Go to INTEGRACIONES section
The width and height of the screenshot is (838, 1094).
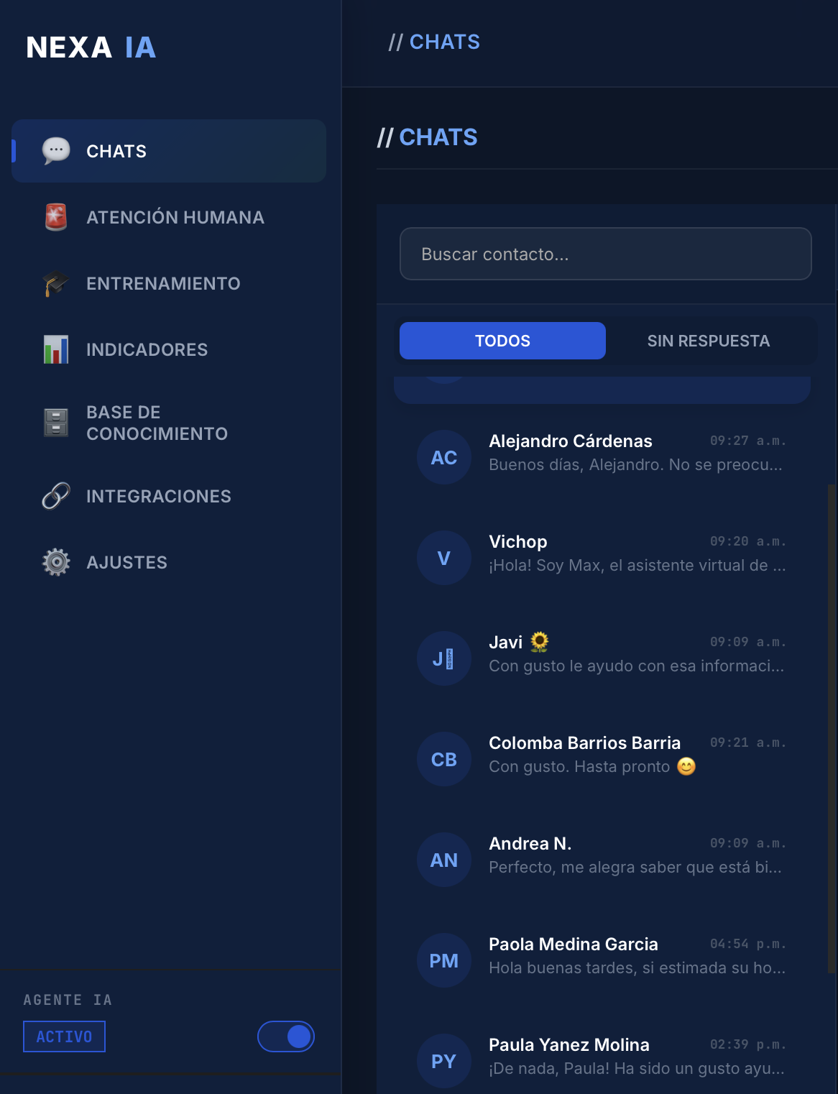[x=169, y=496]
